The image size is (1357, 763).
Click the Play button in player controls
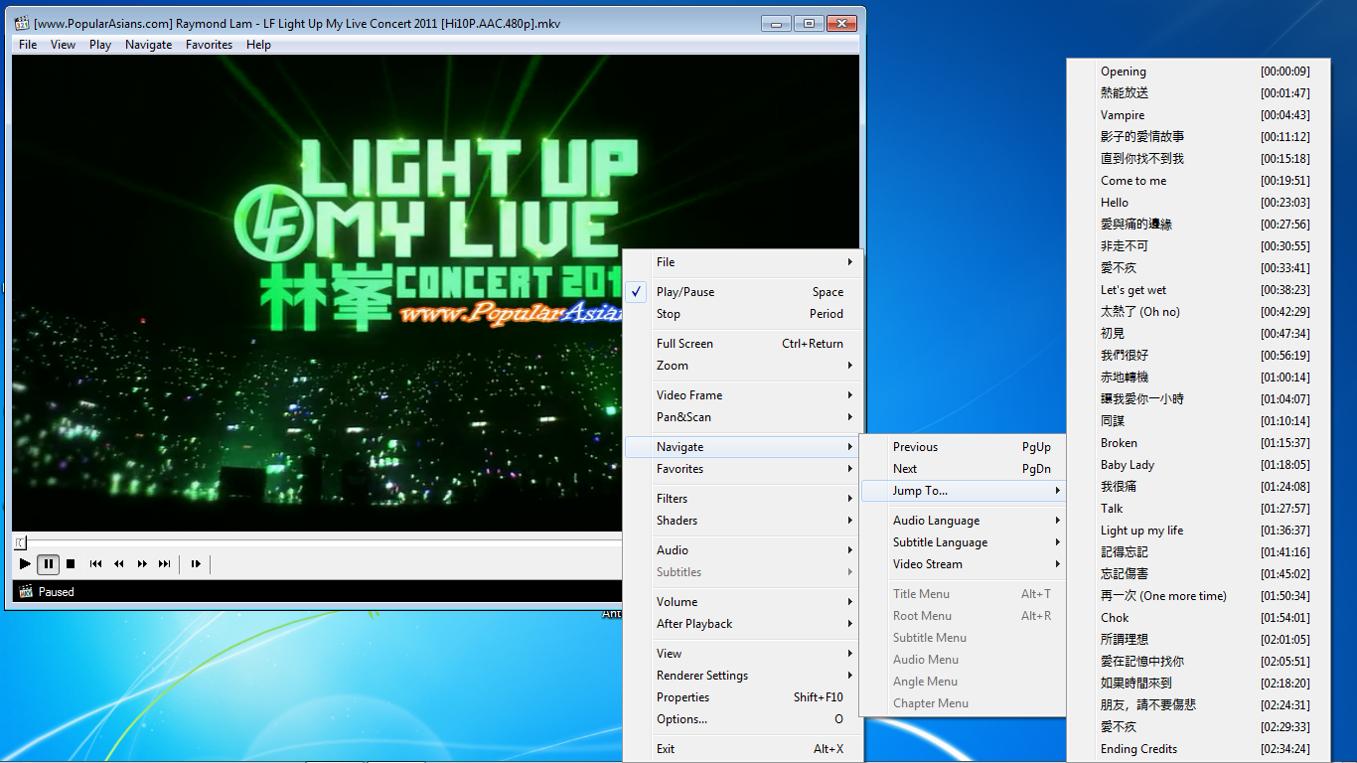tap(25, 564)
